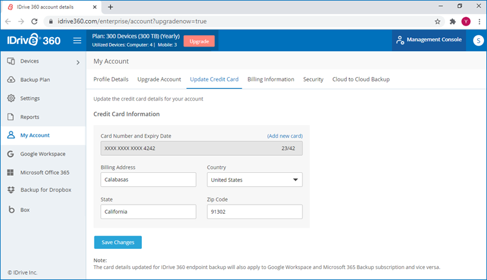Click the Backup Plan cloud icon
This screenshot has height=280, width=487.
click(x=11, y=80)
